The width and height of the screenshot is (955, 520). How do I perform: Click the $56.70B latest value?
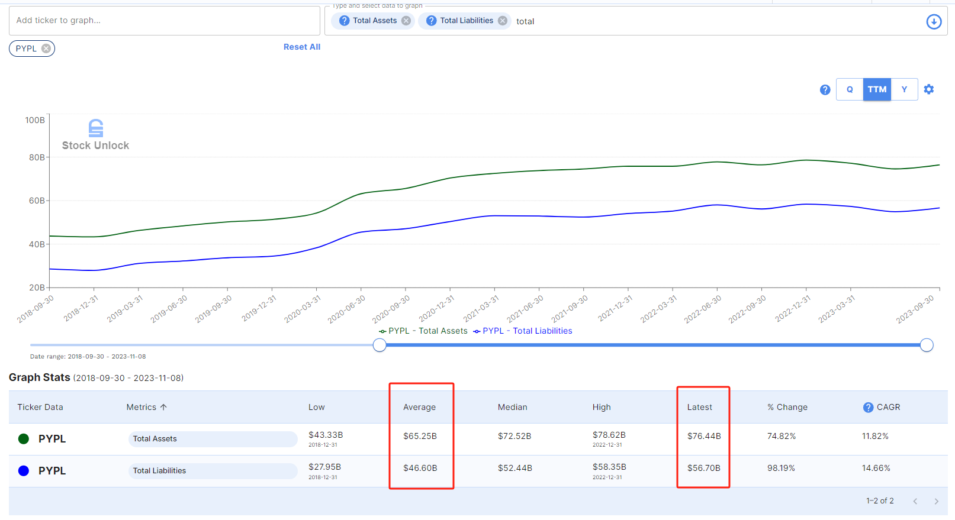pos(704,468)
